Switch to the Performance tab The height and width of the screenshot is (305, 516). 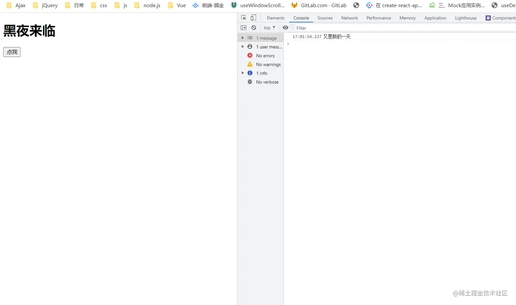tap(378, 18)
